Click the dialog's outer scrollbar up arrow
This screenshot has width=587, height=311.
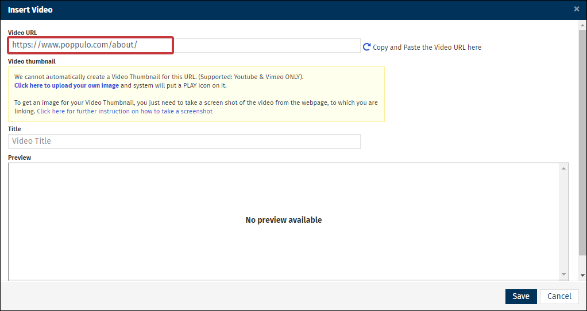tap(582, 25)
